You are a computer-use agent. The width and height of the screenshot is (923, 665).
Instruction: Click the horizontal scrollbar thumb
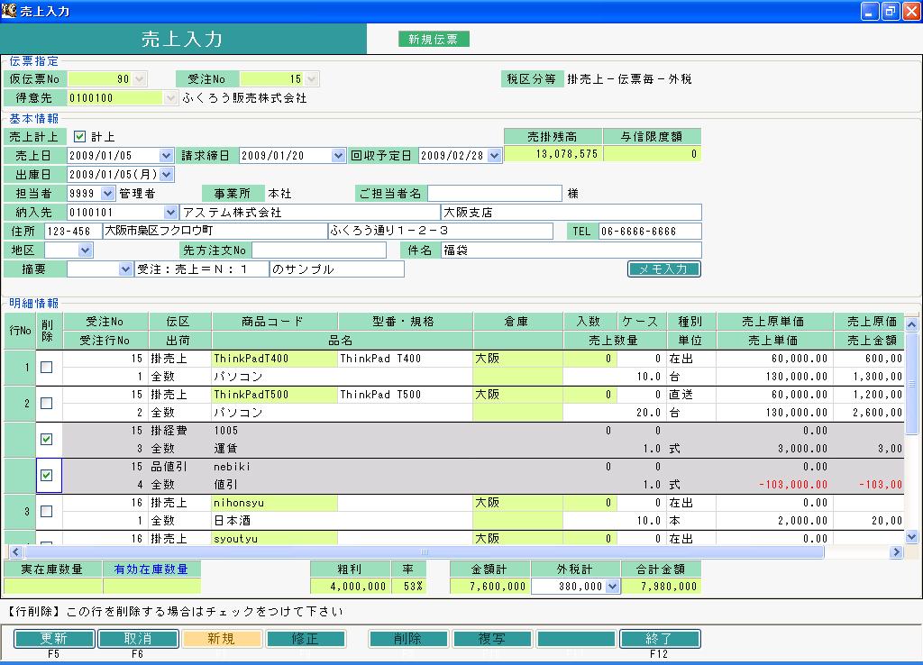coord(424,552)
